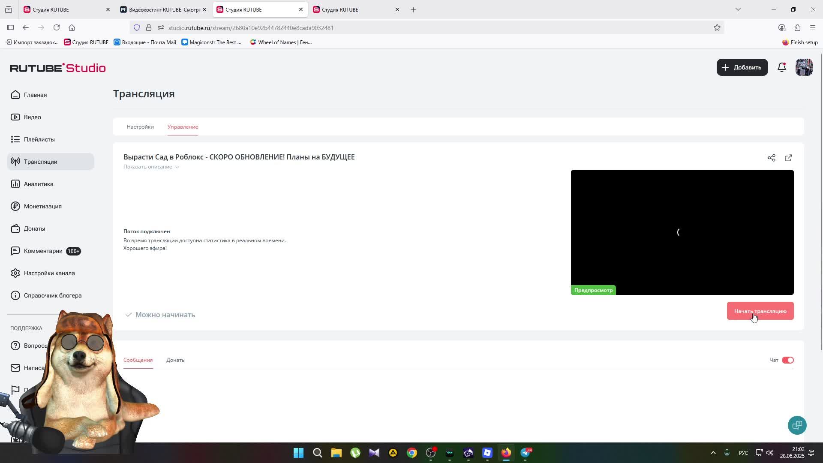Screen dimensions: 823x463
Task: Click the RUTUBE Studio logo
Action: 58,68
